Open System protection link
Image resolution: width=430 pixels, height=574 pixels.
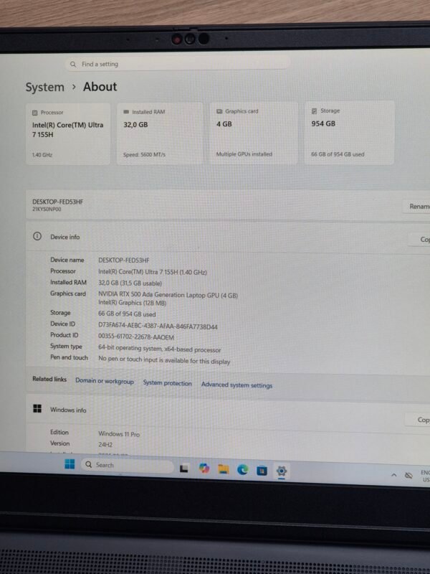168,383
